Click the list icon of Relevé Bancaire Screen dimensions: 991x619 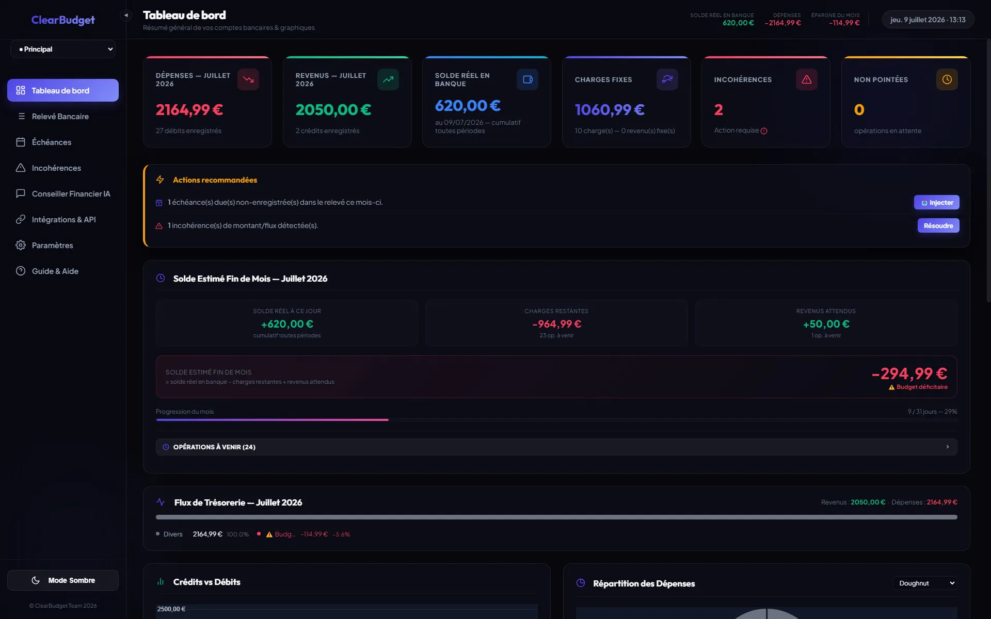coord(21,116)
